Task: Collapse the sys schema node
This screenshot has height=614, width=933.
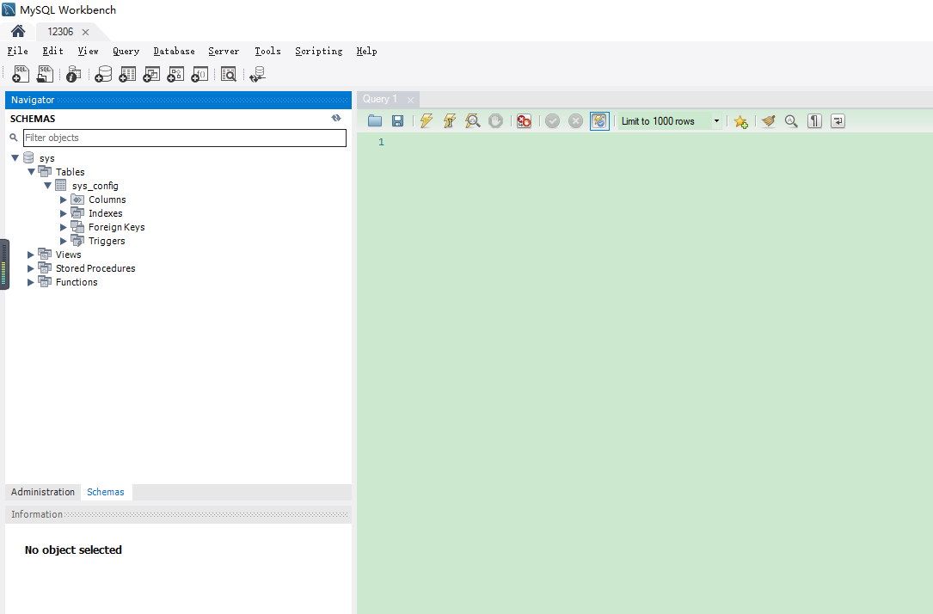Action: [15, 157]
